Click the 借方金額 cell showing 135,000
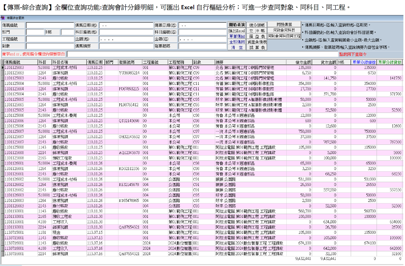 (x=299, y=68)
